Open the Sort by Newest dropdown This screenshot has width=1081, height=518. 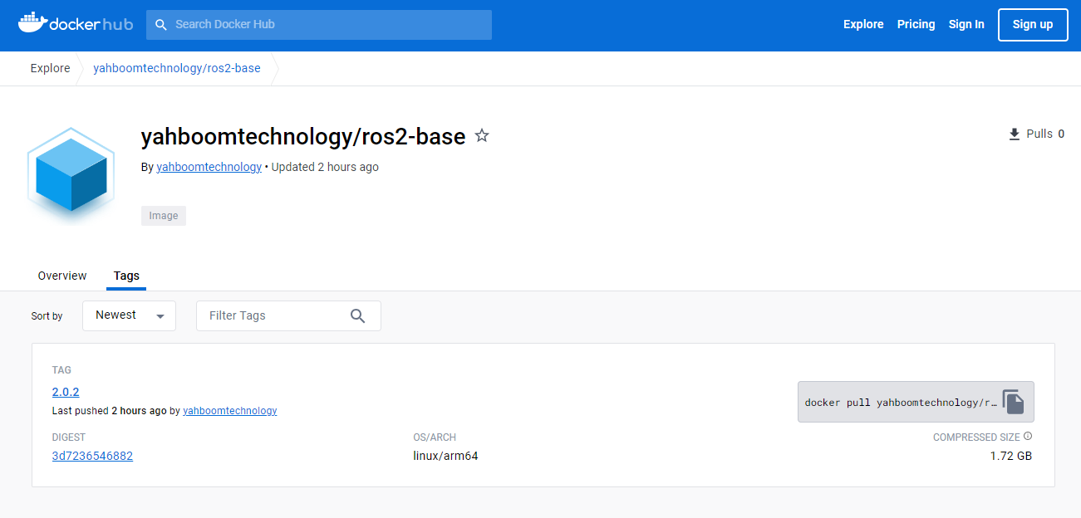coord(129,315)
